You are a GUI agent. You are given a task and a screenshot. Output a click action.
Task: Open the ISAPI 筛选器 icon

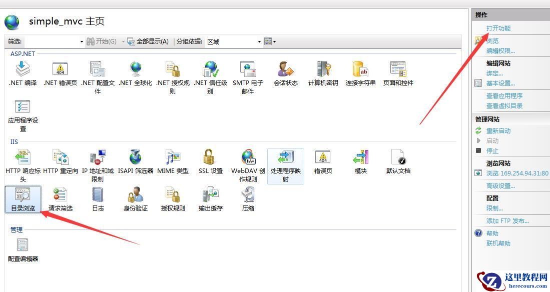[136, 156]
